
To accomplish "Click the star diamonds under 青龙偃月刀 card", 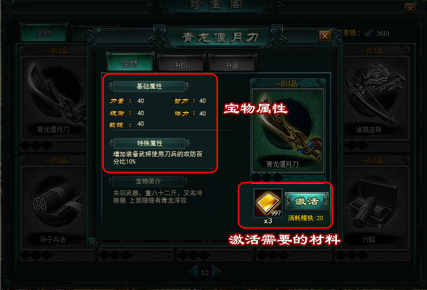I will click(x=267, y=178).
